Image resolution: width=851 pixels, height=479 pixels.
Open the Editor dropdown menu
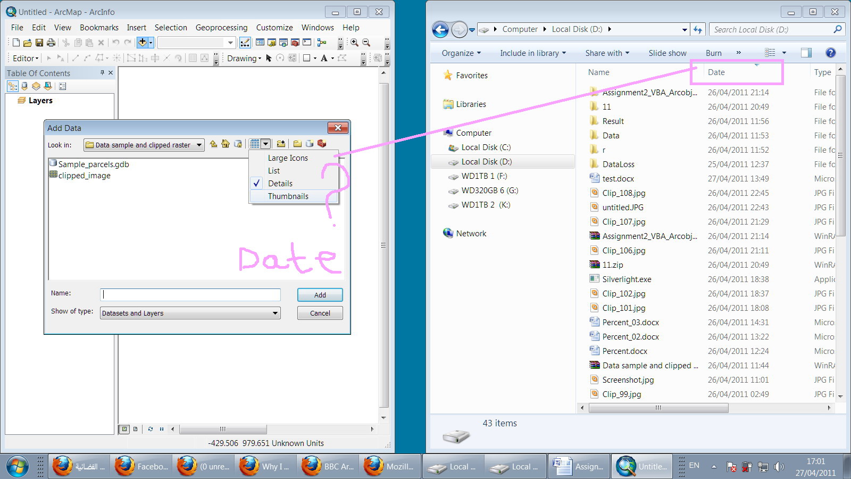(x=26, y=58)
